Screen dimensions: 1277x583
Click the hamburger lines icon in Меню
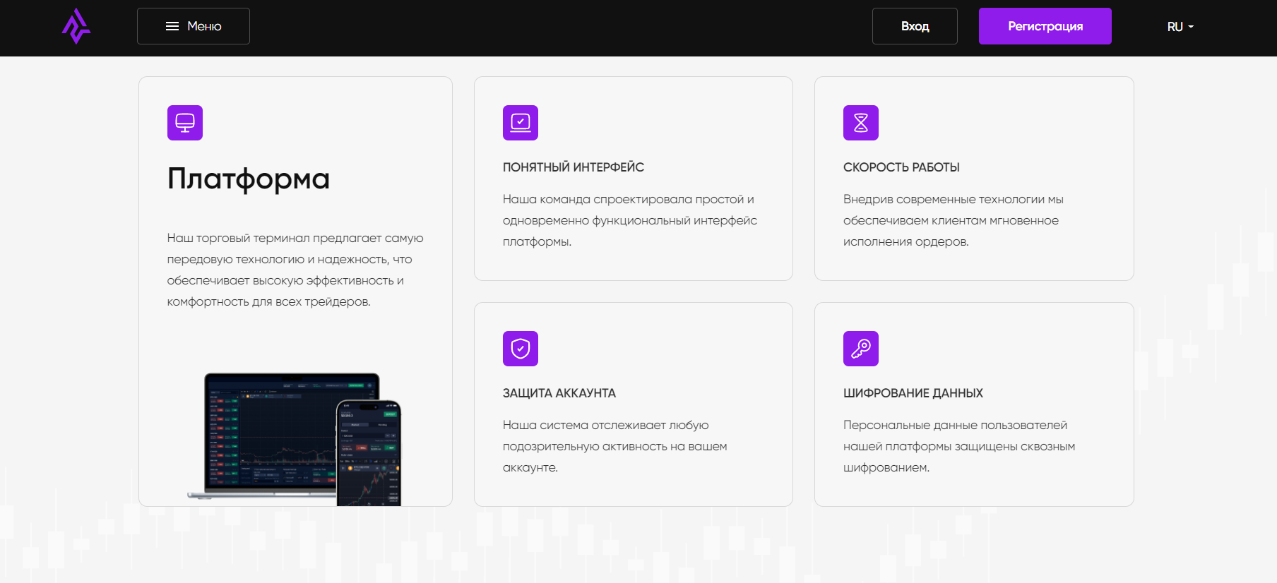click(x=172, y=26)
